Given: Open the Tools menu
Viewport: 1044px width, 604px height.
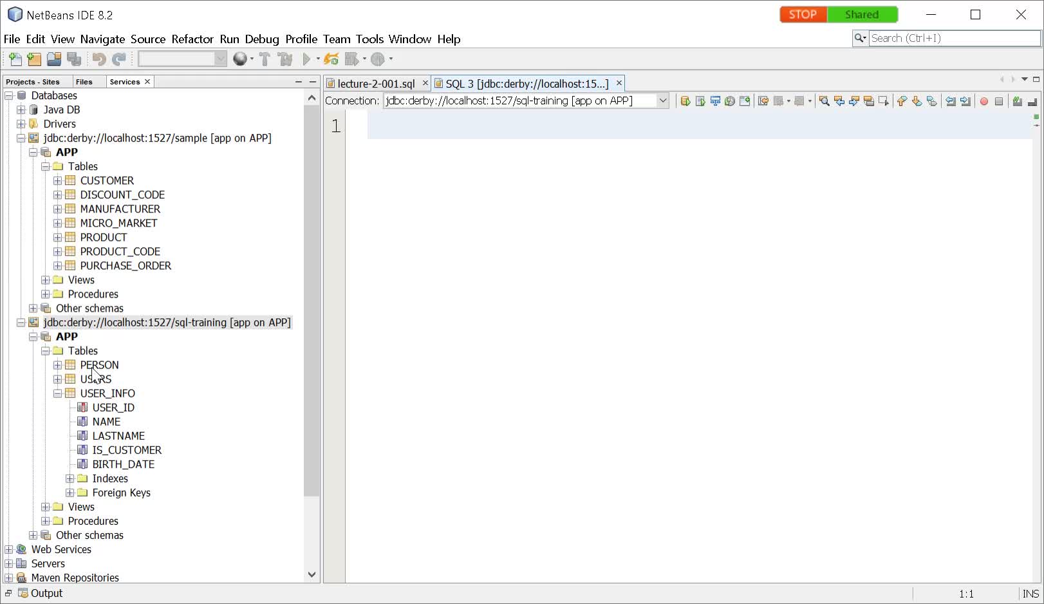Looking at the screenshot, I should pyautogui.click(x=369, y=39).
